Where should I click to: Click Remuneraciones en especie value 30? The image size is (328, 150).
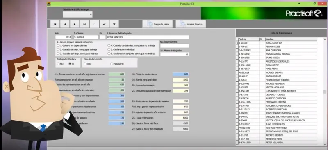[x=117, y=80]
